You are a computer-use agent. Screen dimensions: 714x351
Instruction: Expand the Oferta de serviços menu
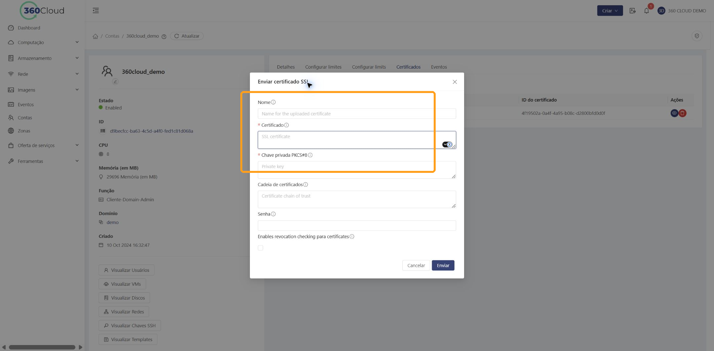(x=43, y=145)
